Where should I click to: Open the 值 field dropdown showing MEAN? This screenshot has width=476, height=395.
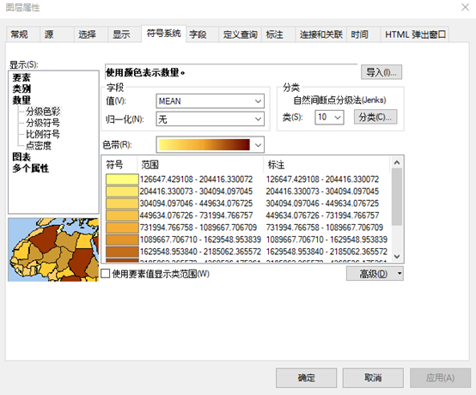210,101
